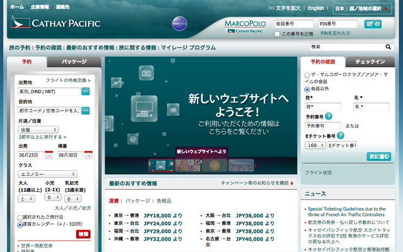Open calendar icon for 帰着 date

[88, 155]
